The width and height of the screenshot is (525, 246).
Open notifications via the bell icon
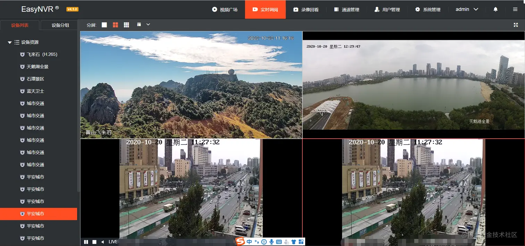[495, 9]
